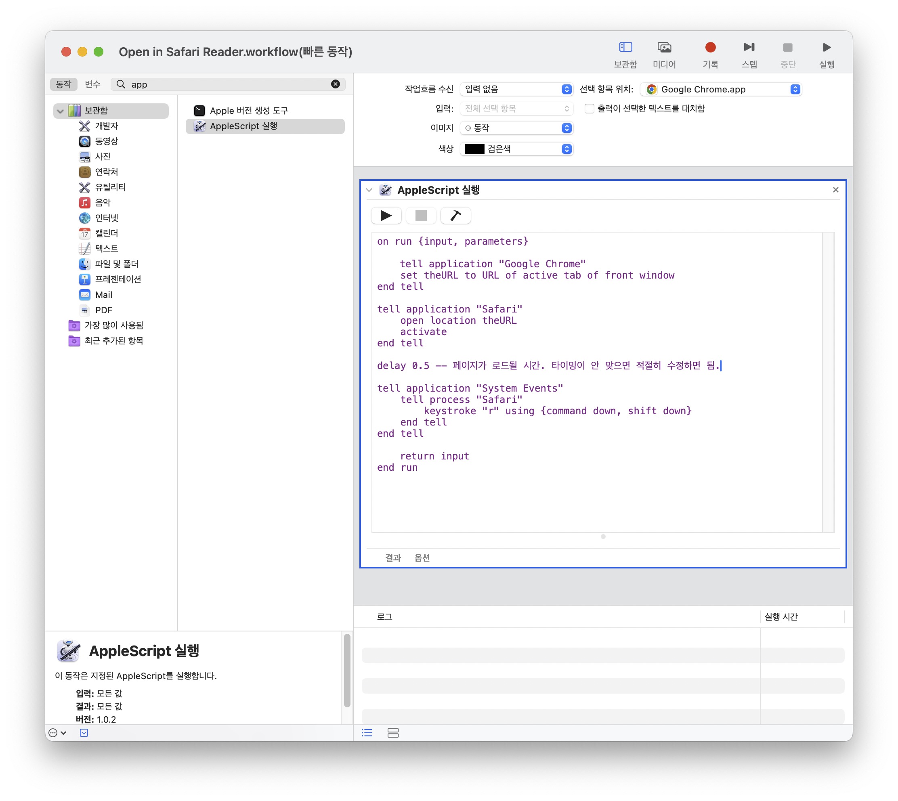The width and height of the screenshot is (898, 801).
Task: Clear the app search field
Action: (335, 84)
